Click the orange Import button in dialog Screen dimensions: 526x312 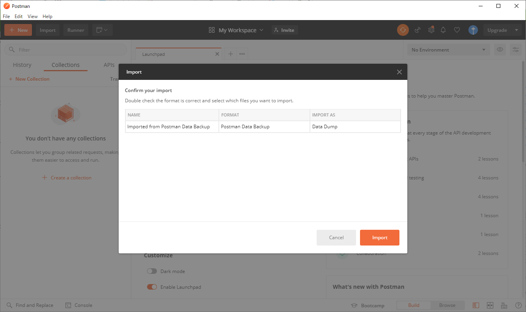tap(380, 238)
